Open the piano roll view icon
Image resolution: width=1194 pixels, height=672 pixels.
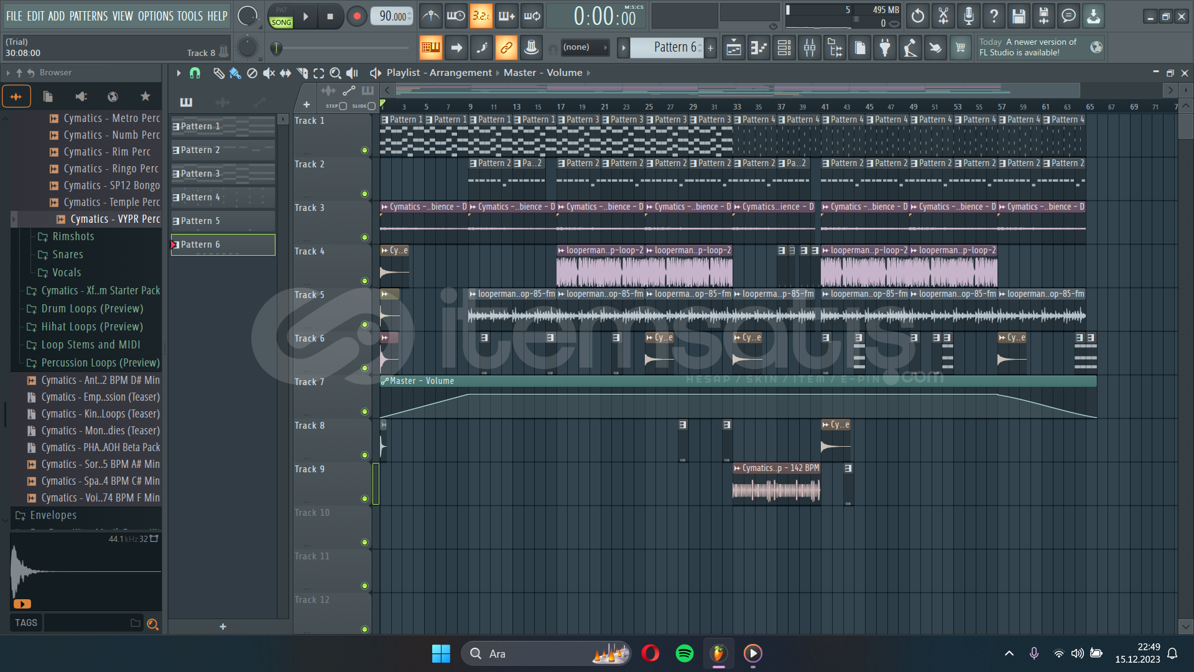(759, 48)
